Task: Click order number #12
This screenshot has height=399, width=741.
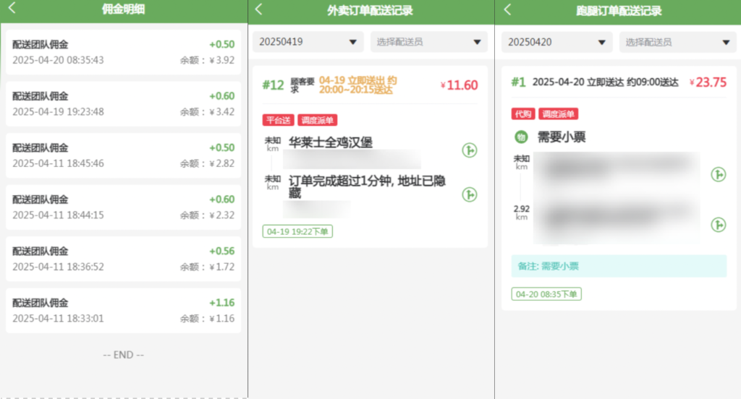Action: 273,85
